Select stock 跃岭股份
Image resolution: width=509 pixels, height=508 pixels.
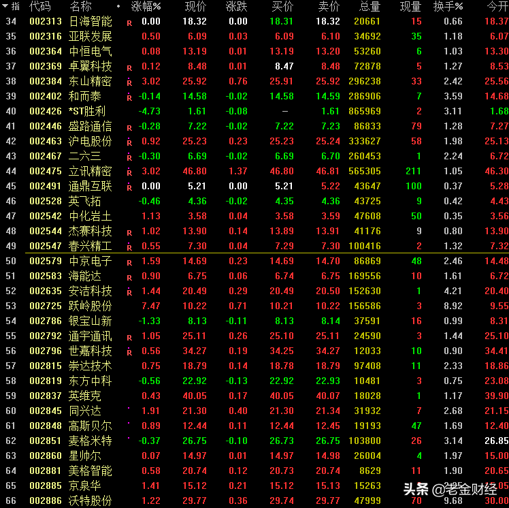[x=91, y=306]
